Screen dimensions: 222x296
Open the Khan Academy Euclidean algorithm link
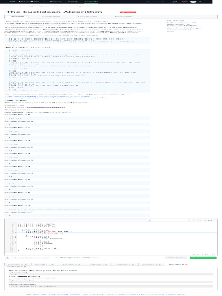[x=56, y=97]
